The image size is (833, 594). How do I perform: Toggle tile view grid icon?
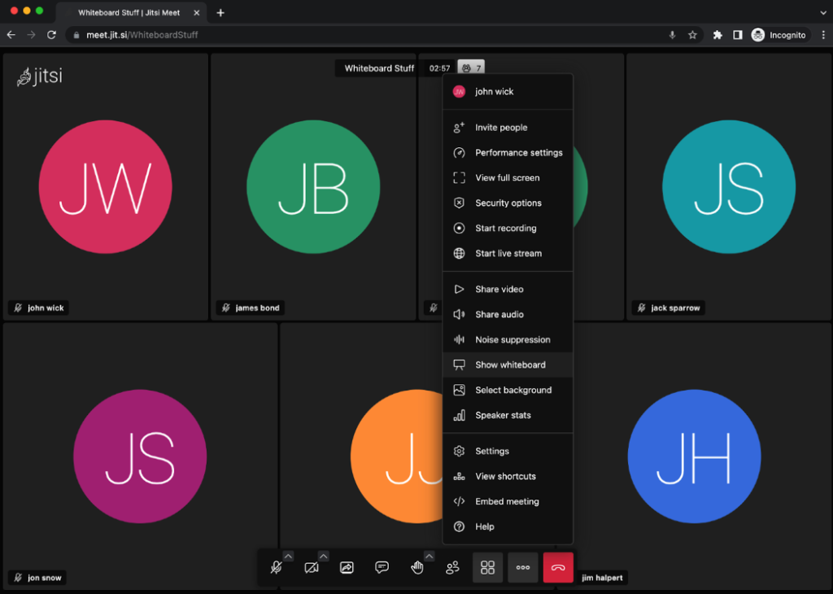click(x=487, y=567)
